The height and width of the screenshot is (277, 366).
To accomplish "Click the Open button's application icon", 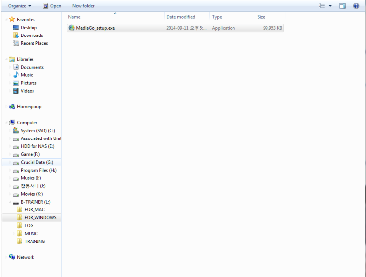I will click(x=45, y=6).
